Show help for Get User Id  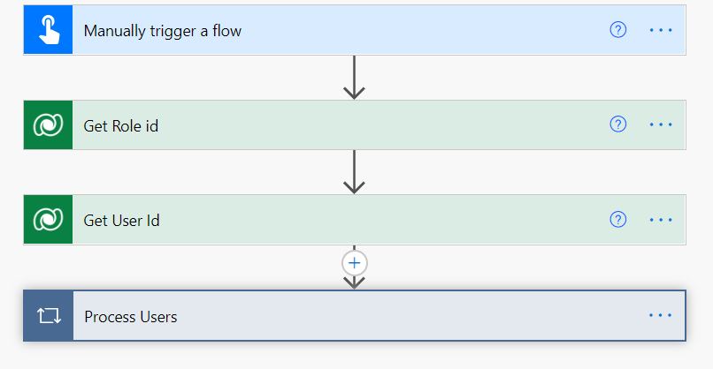point(618,220)
